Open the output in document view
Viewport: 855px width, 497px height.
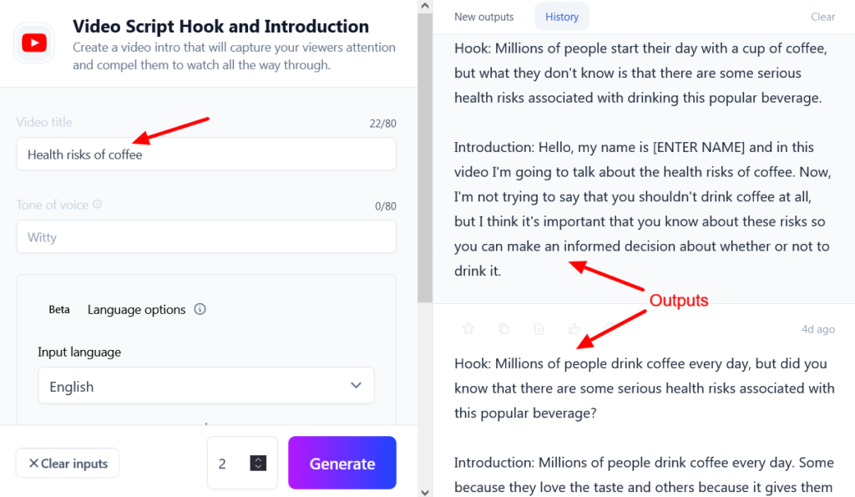point(539,328)
